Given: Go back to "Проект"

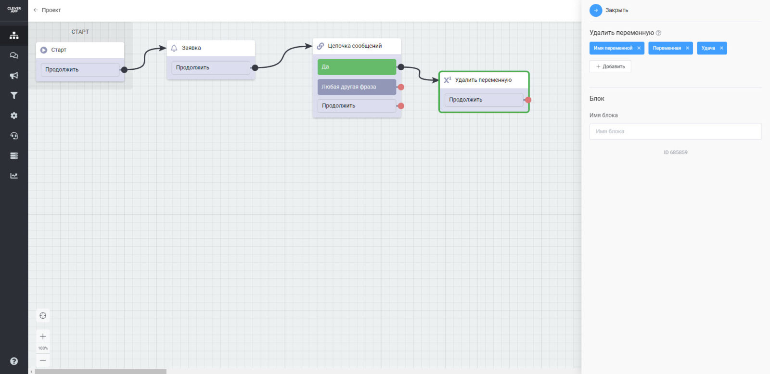Looking at the screenshot, I should pos(47,10).
